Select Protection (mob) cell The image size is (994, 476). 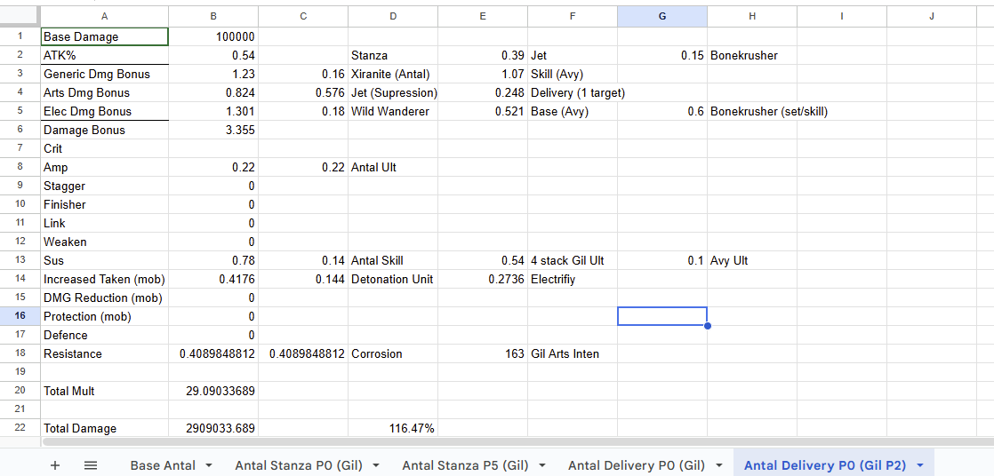point(105,316)
